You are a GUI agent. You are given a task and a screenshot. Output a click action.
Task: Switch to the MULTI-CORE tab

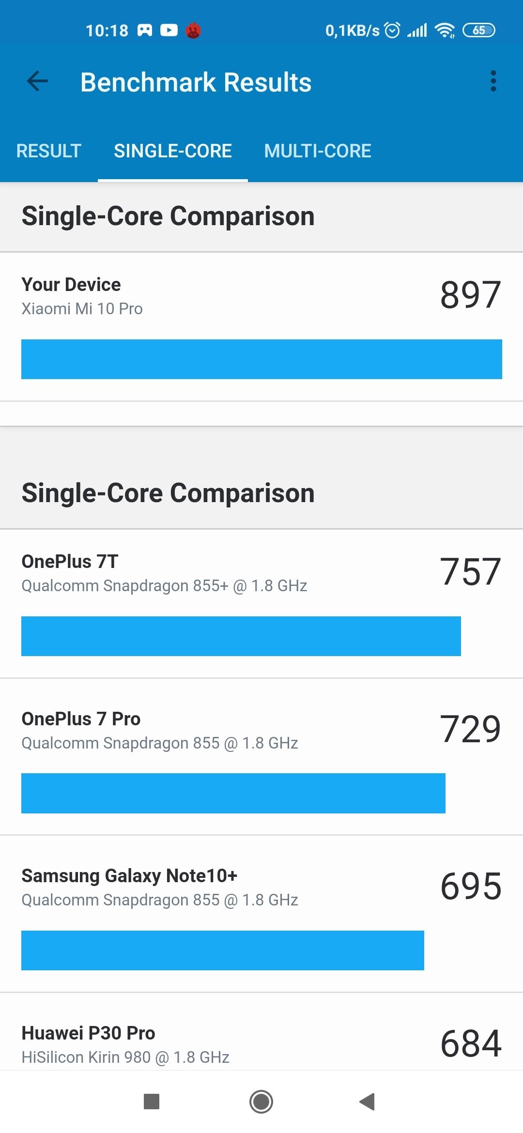(x=318, y=151)
